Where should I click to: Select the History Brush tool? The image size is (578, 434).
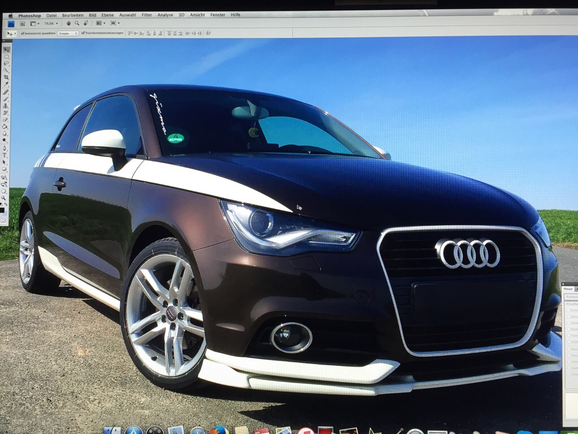tap(6, 112)
